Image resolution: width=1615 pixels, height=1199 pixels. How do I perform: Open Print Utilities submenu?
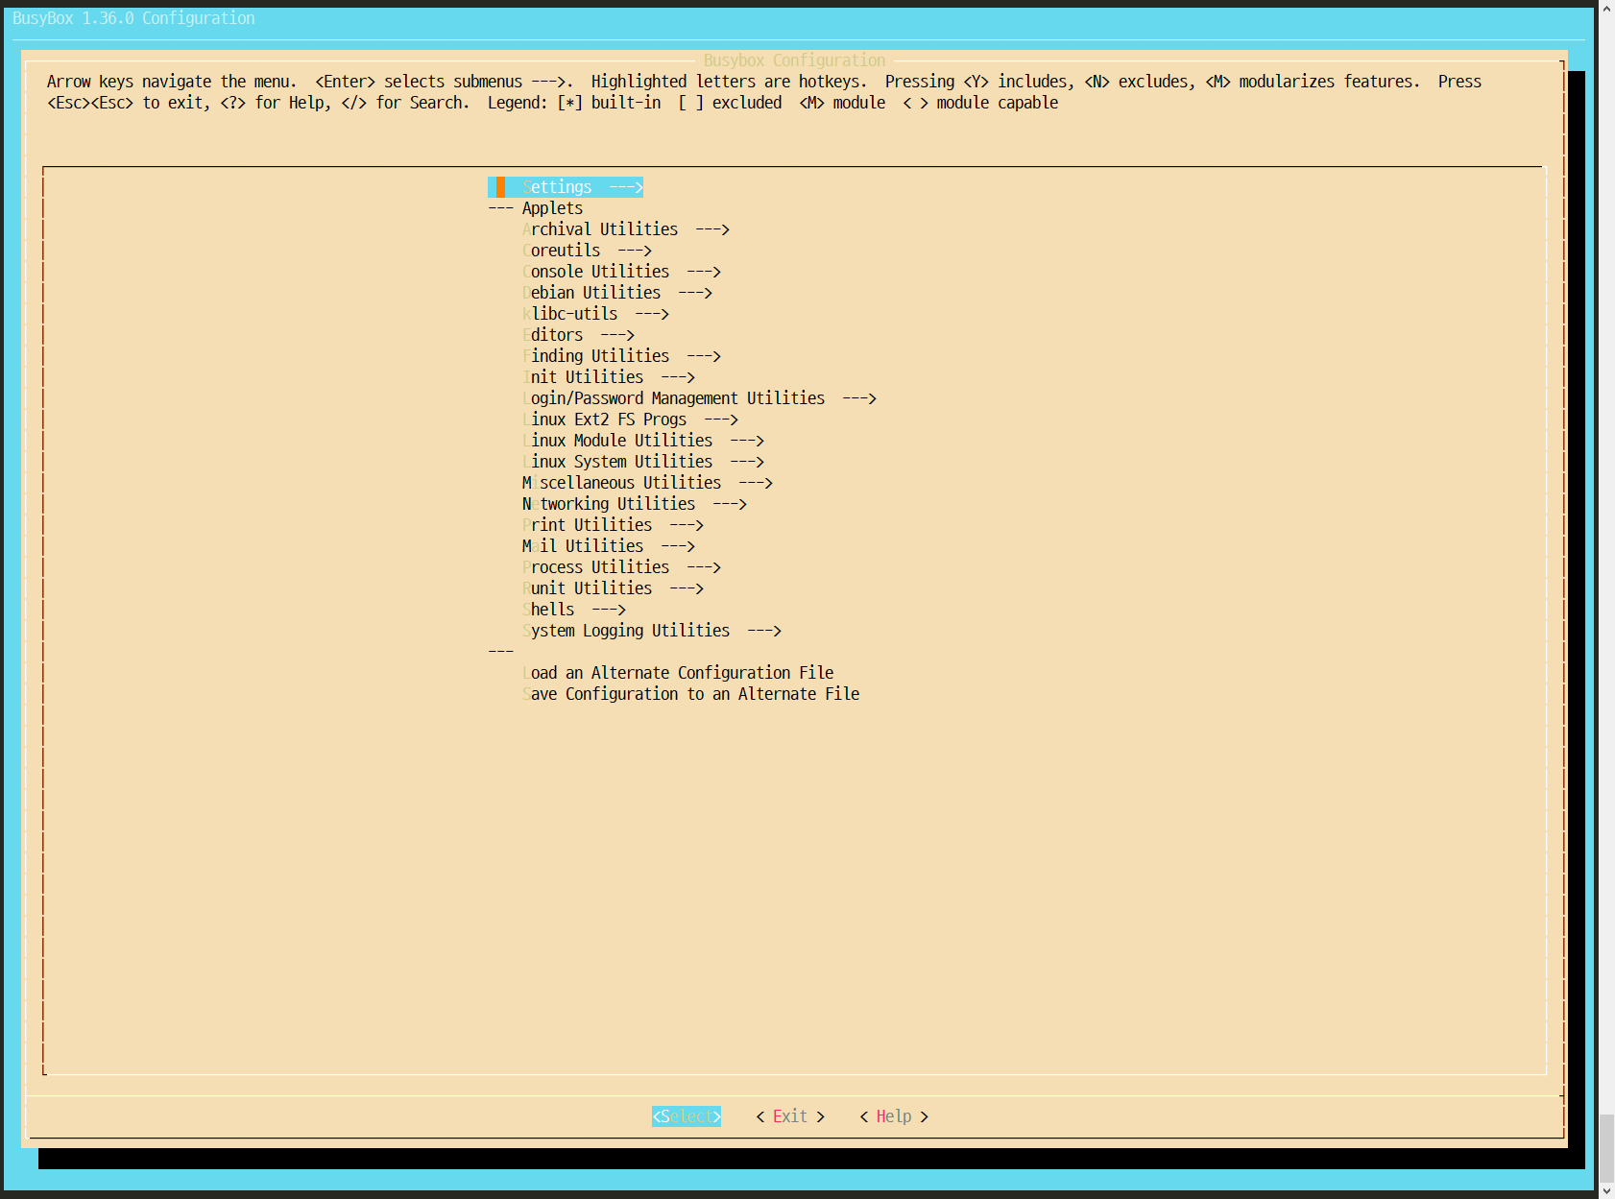coord(613,525)
